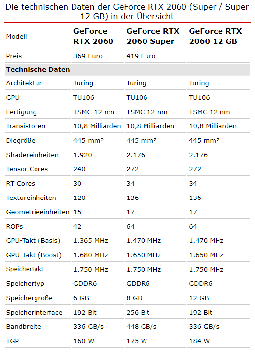Screen dimensions: 255x357
Task: Click the table title heading text
Action: [x=127, y=12]
